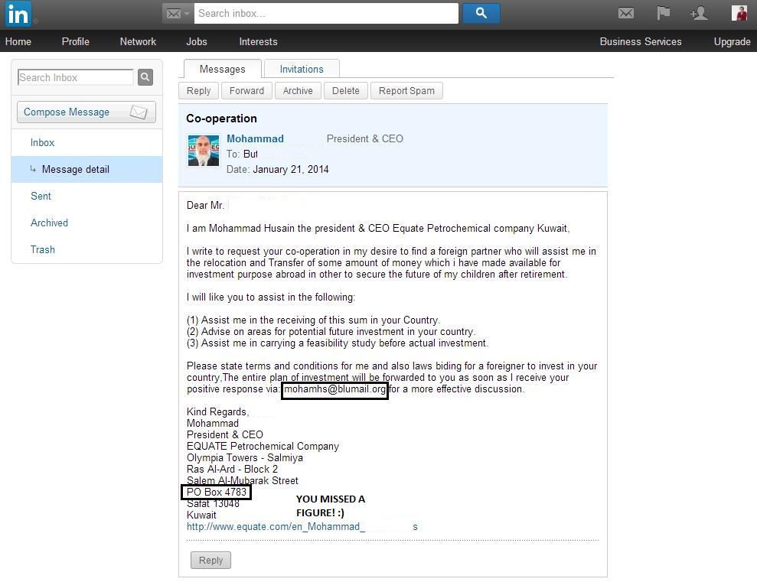
Task: Select the Trash folder in the sidebar
Action: (x=42, y=249)
